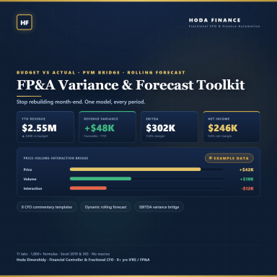
Task: Select the Dynamic rolling forecast pill
Action: (105, 207)
